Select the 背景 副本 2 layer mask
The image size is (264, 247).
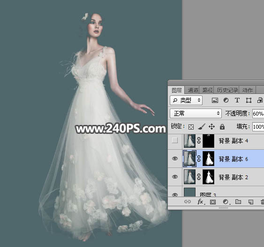pyautogui.click(x=209, y=177)
